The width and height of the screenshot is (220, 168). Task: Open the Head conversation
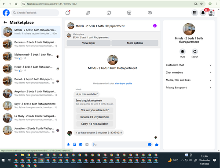click(x=31, y=69)
